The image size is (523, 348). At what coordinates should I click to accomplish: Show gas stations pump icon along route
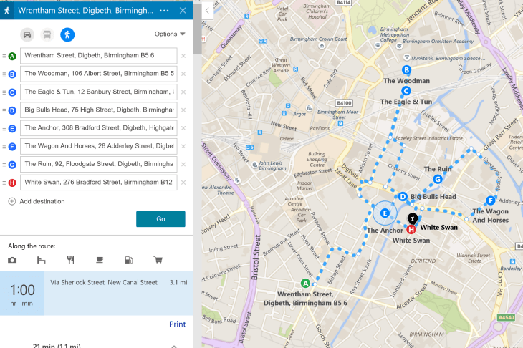pos(128,260)
